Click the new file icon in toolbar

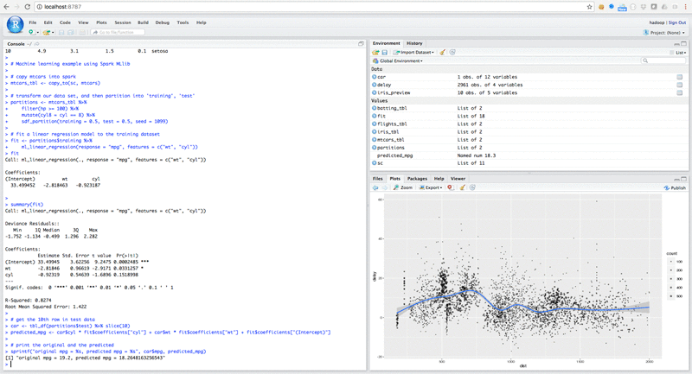click(x=33, y=32)
